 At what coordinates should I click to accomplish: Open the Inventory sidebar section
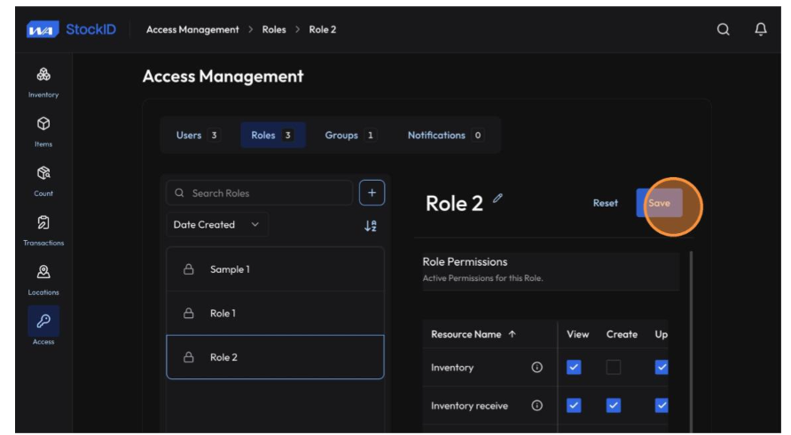point(43,82)
